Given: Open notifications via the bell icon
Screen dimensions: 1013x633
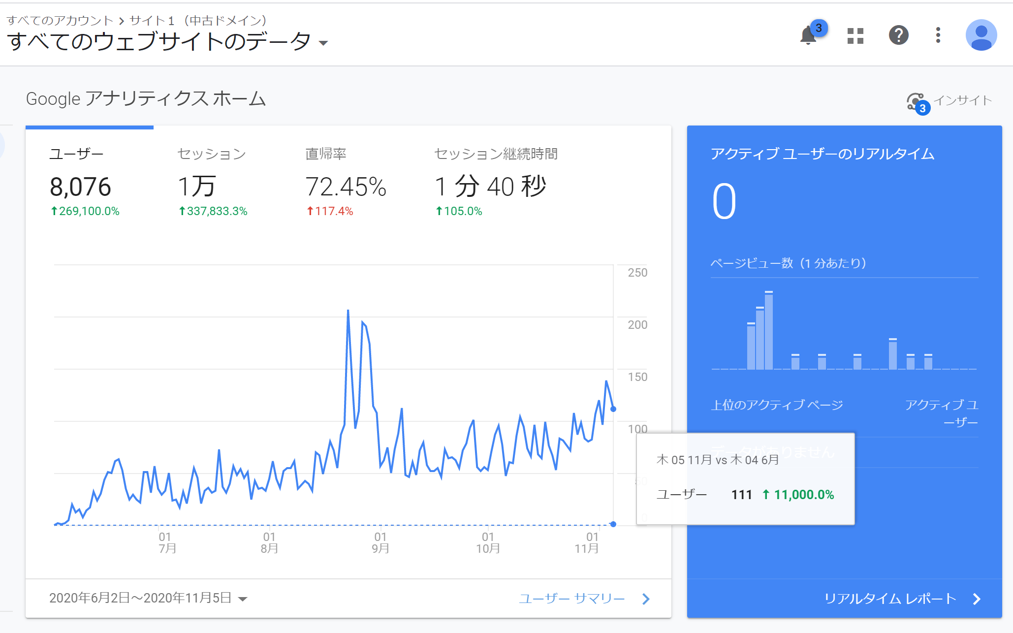Looking at the screenshot, I should pos(809,35).
